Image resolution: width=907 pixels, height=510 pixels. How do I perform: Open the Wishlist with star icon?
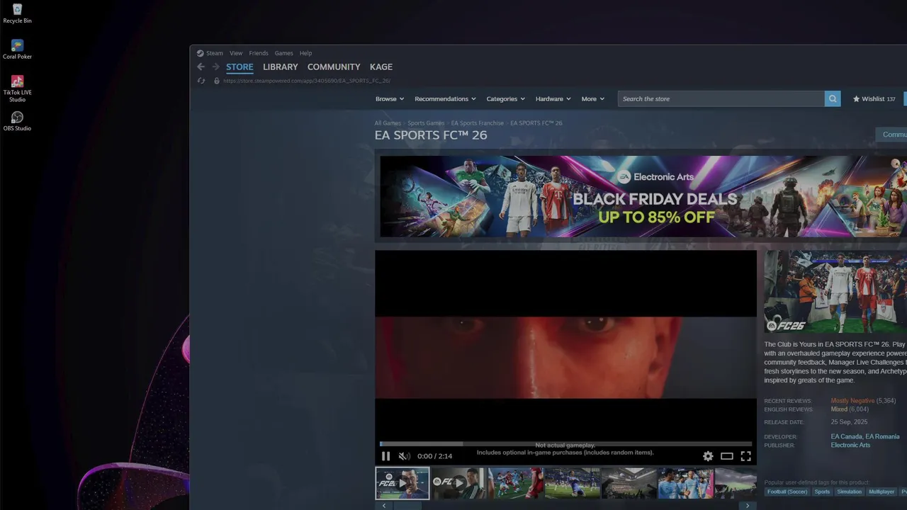coord(874,99)
